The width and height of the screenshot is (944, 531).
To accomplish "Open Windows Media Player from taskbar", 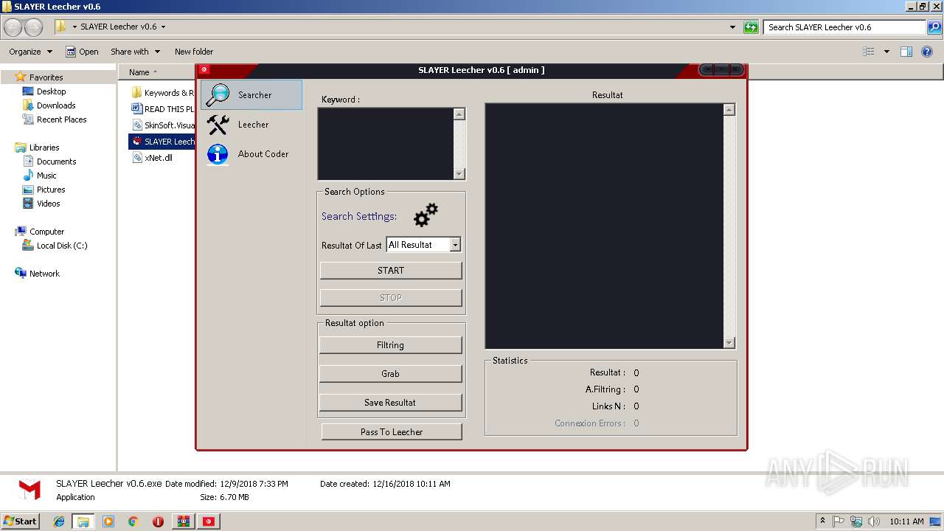I will pos(108,521).
